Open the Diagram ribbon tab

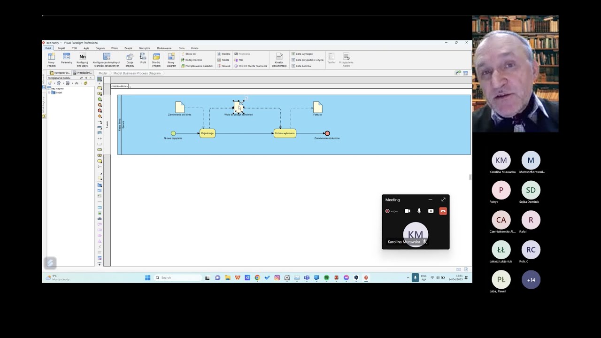point(100,48)
